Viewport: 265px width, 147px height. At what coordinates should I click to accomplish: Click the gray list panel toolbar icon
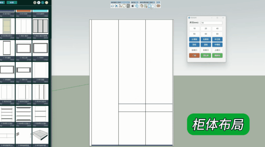pos(128,6)
